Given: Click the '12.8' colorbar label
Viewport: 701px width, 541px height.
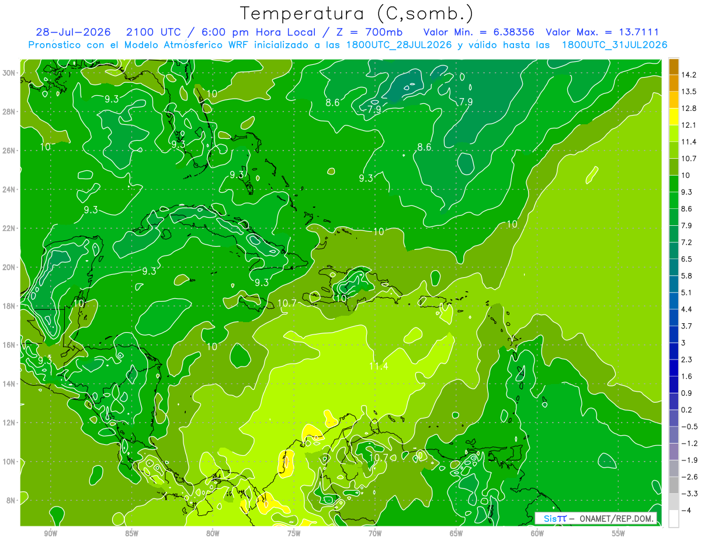Looking at the screenshot, I should tap(688, 109).
